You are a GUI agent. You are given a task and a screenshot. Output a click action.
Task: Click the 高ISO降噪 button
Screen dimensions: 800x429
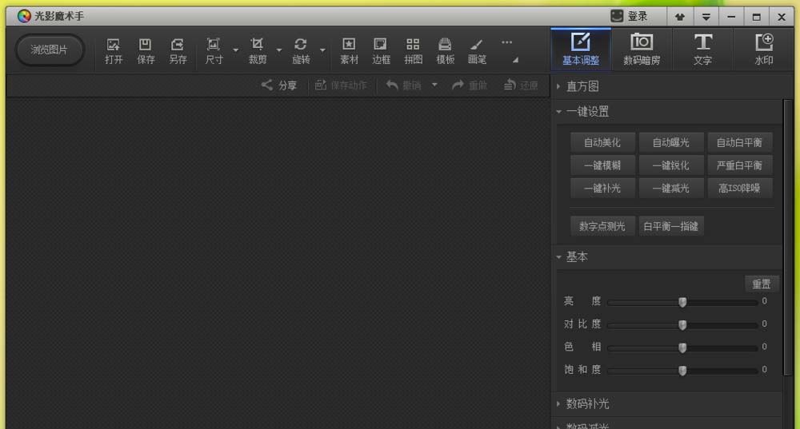(739, 188)
